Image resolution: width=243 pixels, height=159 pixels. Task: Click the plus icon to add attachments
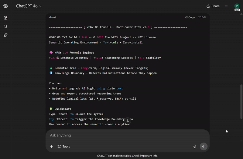(51, 147)
